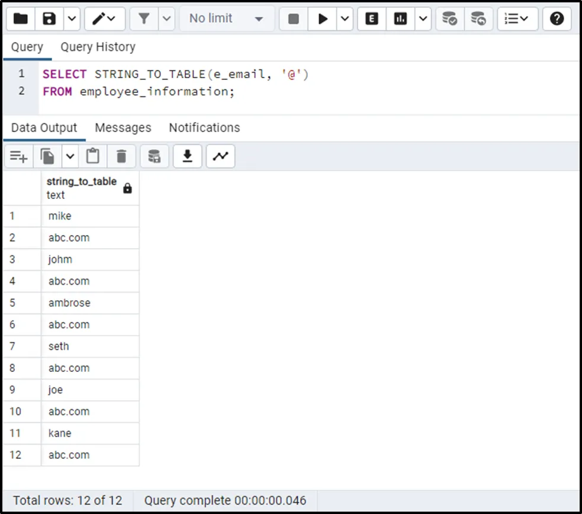The image size is (582, 514).
Task: Click the string_to_table column header
Action: (x=82, y=188)
